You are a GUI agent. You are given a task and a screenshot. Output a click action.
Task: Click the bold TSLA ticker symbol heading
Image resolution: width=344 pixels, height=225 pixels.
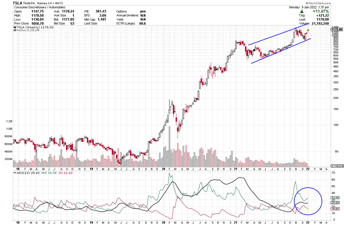17,3
